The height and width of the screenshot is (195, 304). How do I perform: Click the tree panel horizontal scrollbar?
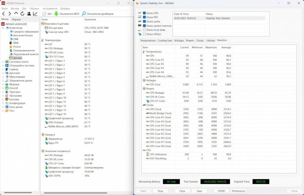click(x=18, y=193)
